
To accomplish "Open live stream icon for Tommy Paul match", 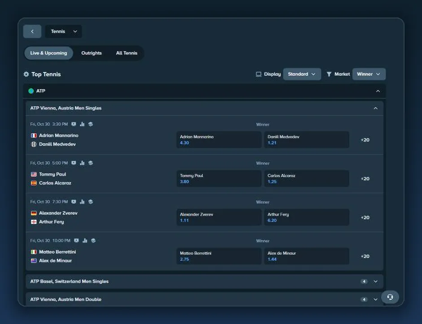I will [x=74, y=163].
